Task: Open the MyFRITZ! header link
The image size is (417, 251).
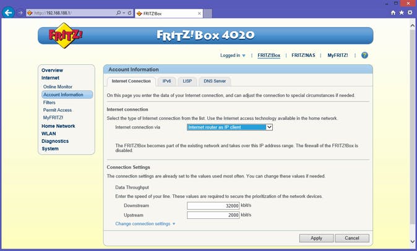Action: point(337,55)
